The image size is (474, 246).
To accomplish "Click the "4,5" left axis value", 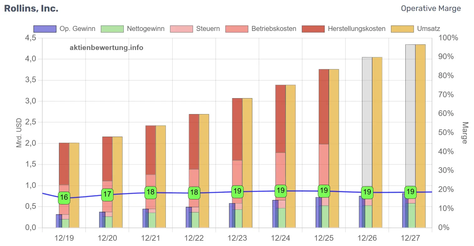I will 30,38.
